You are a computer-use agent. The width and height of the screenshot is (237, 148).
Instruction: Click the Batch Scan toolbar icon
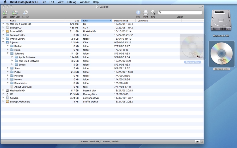click(x=15, y=12)
